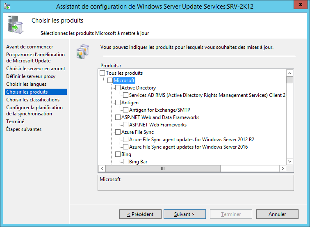Tick the Antigen category checkbox
310x227 pixels.
[118, 103]
